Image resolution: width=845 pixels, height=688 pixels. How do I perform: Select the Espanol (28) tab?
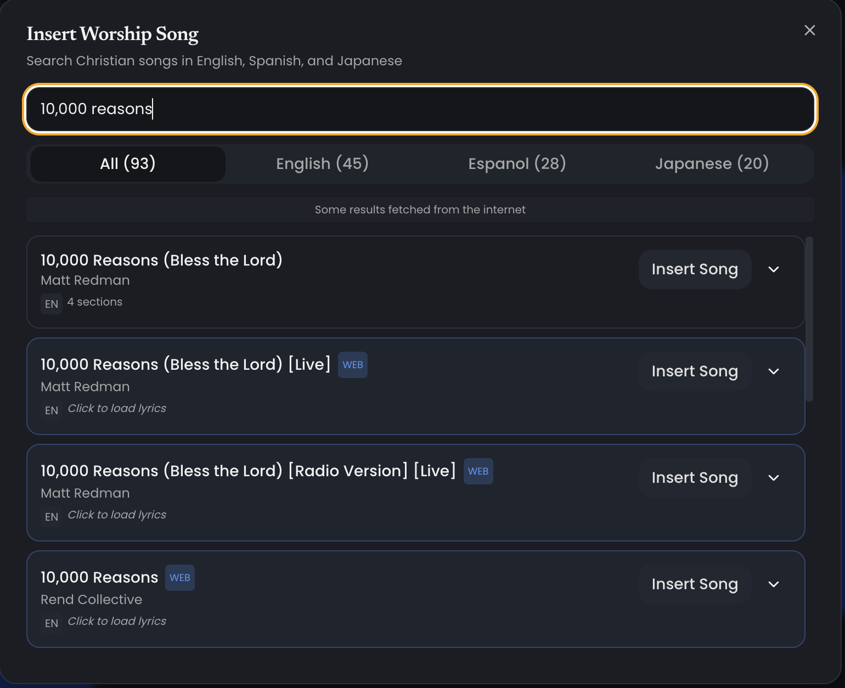click(x=517, y=163)
